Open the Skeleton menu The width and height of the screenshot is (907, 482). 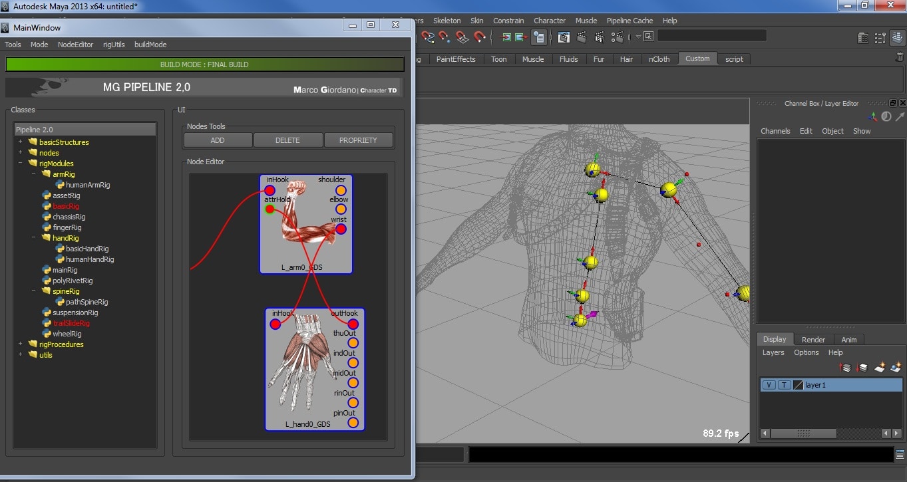447,21
